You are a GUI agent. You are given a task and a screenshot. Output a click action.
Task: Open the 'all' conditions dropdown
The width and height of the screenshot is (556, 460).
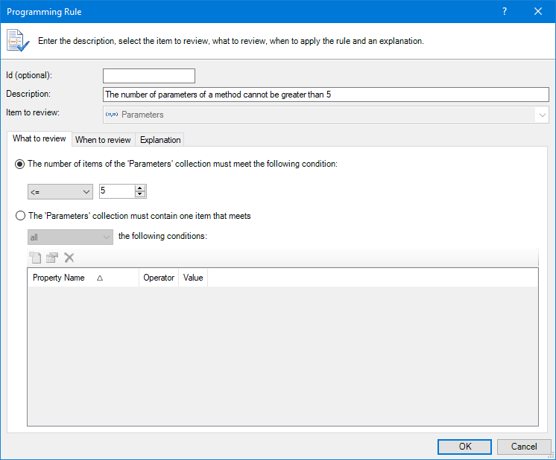coord(70,237)
